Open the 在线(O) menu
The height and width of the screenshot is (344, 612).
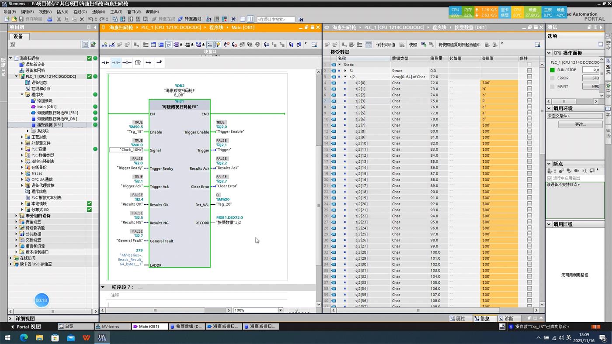pyautogui.click(x=80, y=12)
